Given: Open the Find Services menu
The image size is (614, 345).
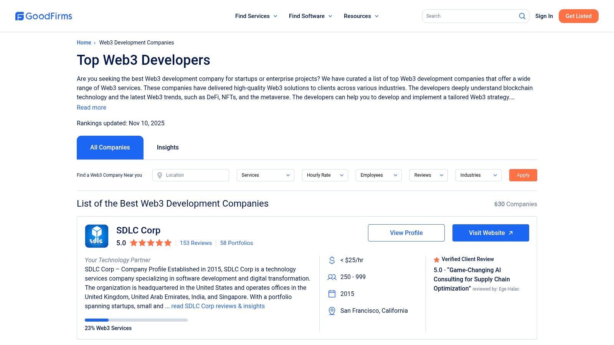Looking at the screenshot, I should pos(256,16).
